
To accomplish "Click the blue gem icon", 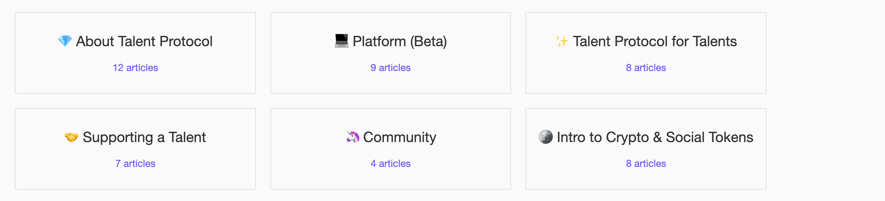I will coord(65,41).
